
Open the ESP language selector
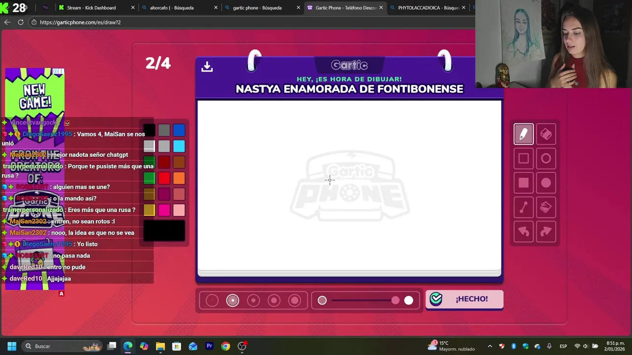click(x=563, y=346)
